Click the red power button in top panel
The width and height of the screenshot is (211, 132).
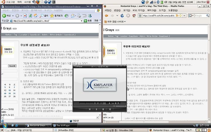coord(208,2)
